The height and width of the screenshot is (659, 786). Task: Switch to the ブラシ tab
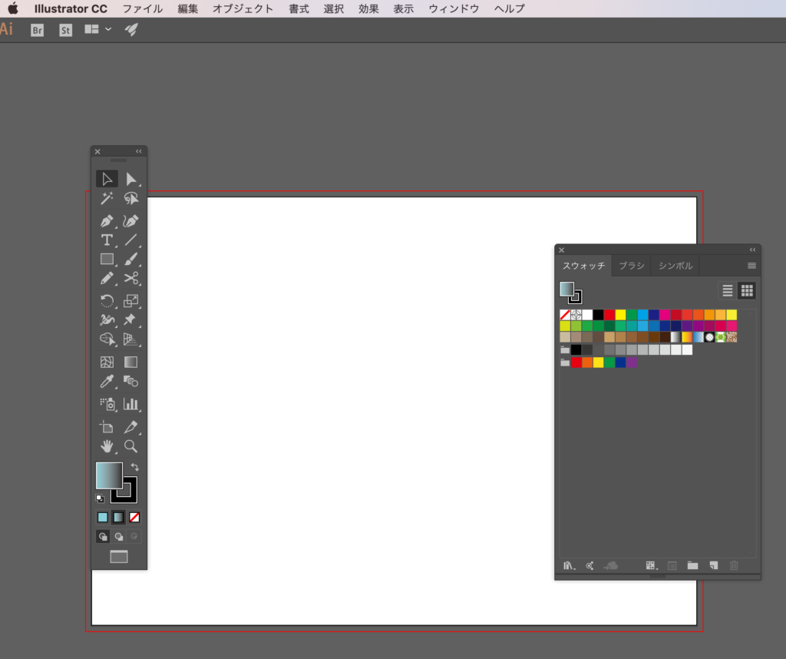click(x=632, y=266)
